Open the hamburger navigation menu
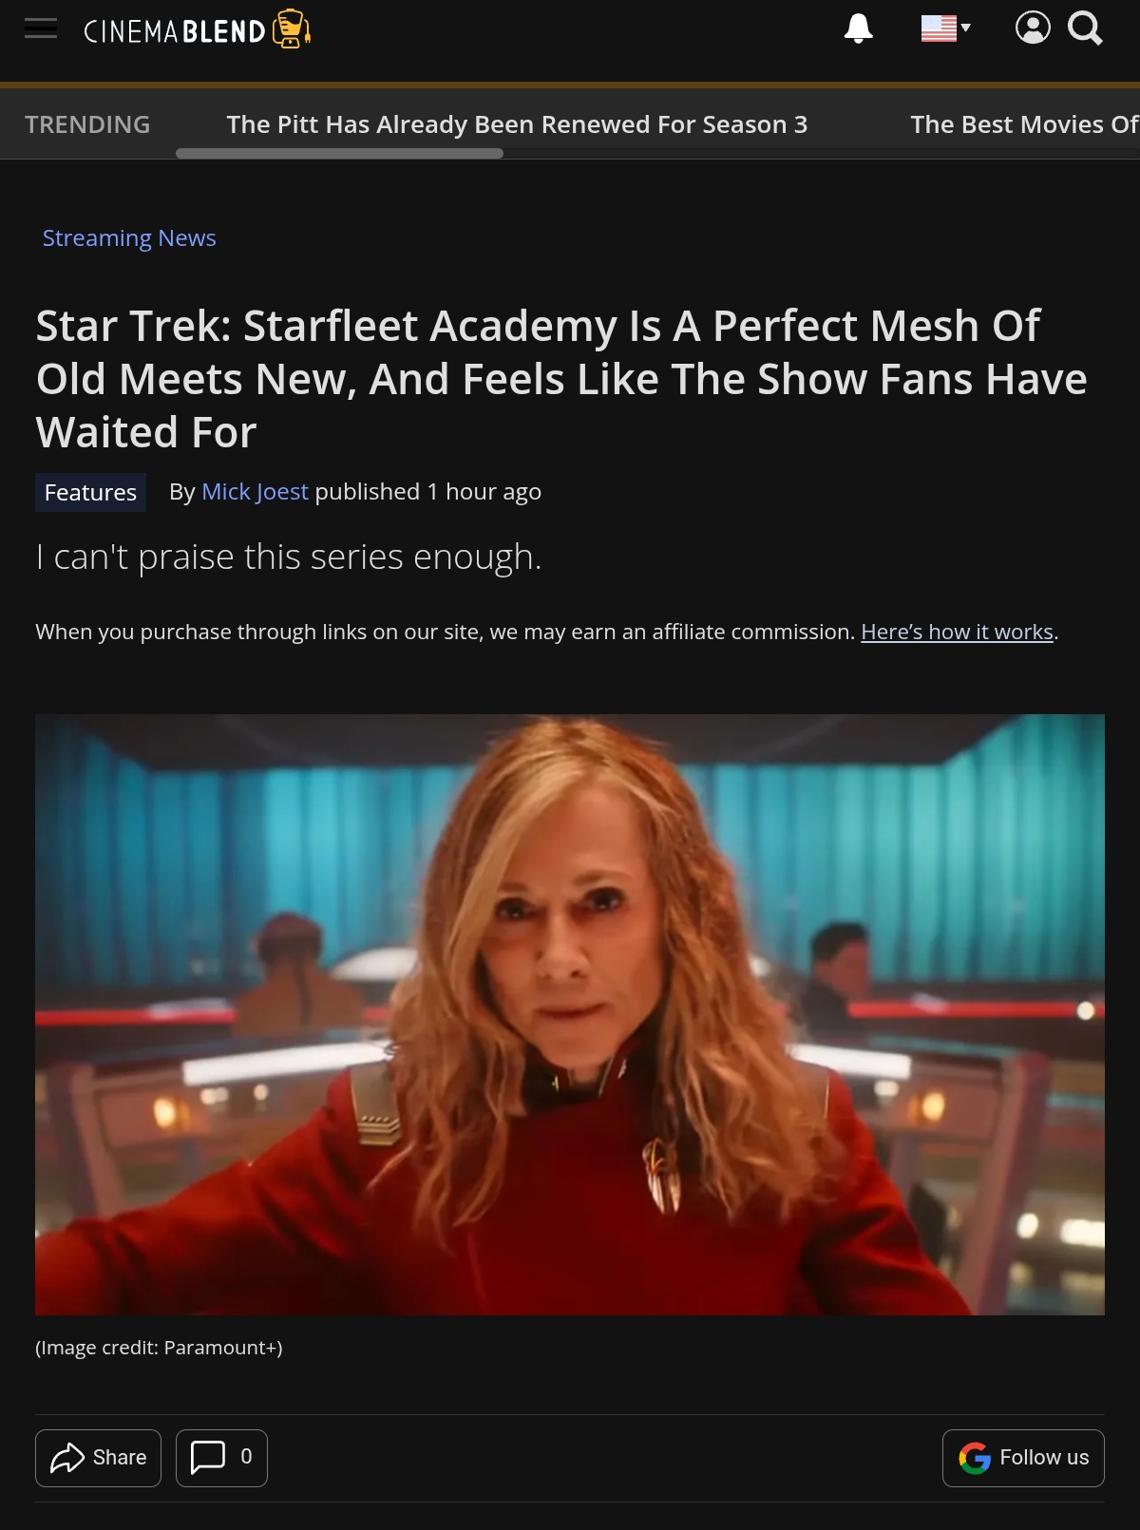The width and height of the screenshot is (1140, 1530). 41,28
